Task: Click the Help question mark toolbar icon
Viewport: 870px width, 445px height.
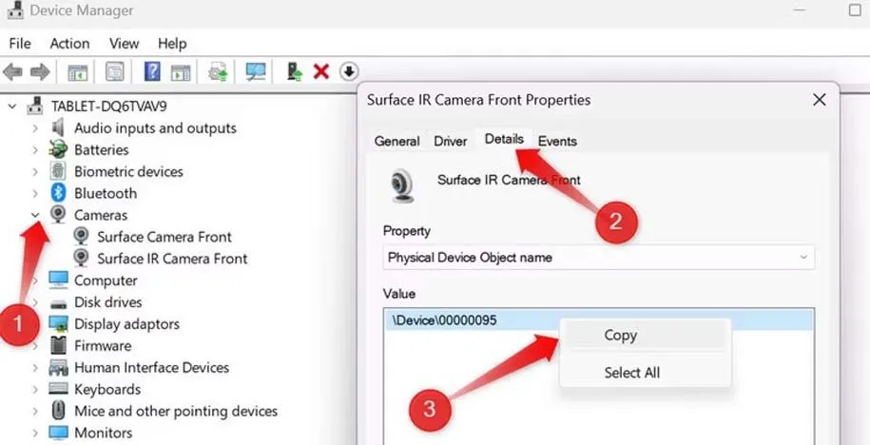Action: point(151,72)
